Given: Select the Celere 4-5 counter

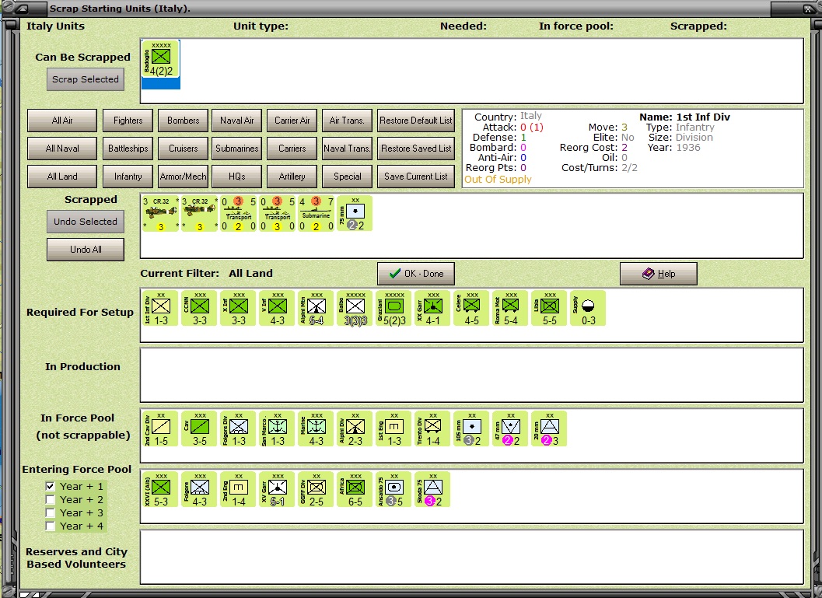Looking at the screenshot, I should 472,308.
